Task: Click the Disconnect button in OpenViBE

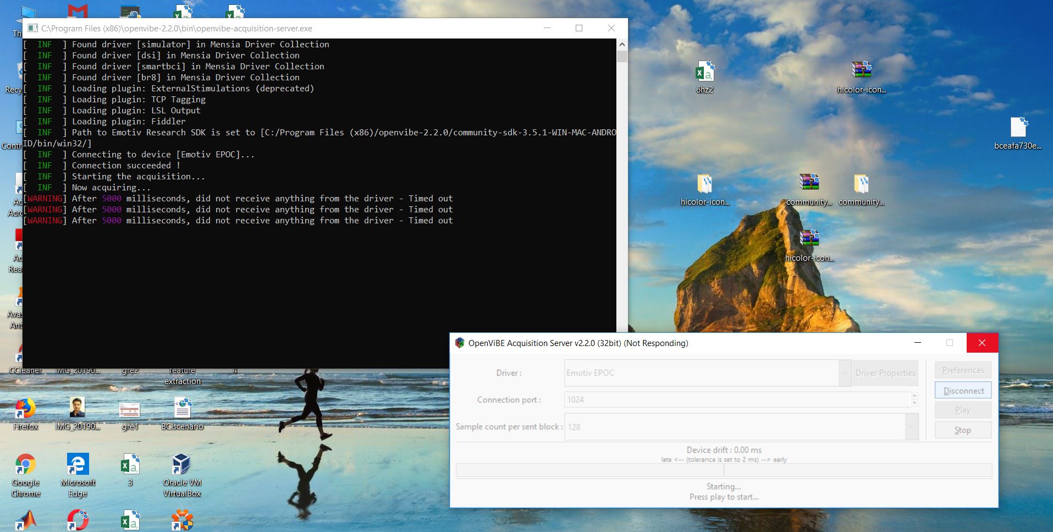Action: pyautogui.click(x=963, y=391)
